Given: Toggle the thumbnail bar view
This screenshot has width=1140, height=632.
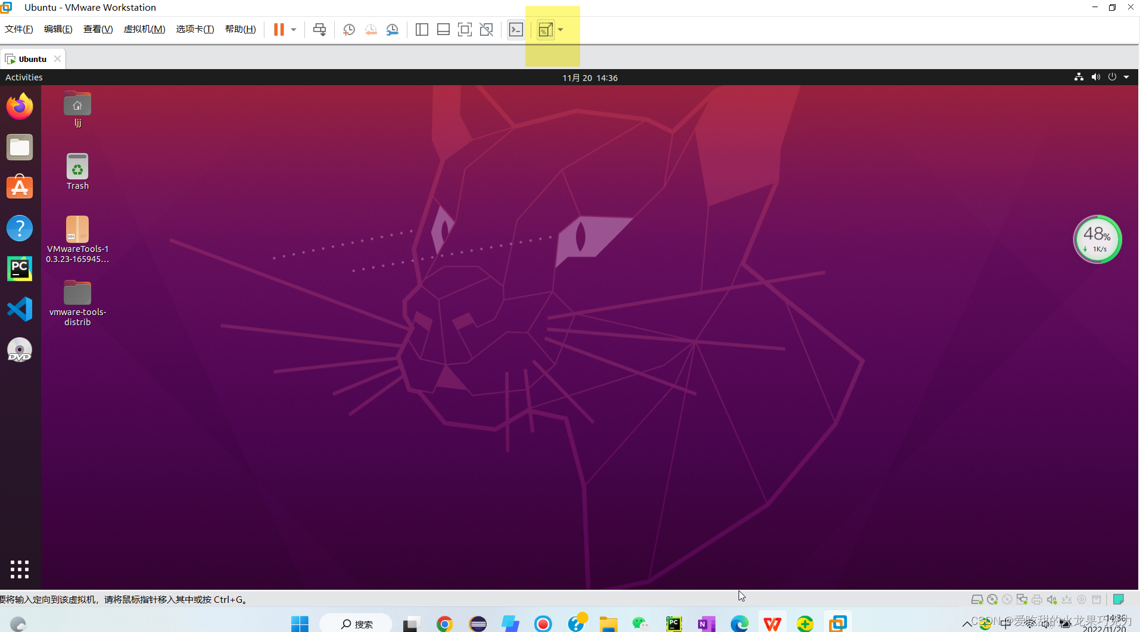Looking at the screenshot, I should [443, 30].
